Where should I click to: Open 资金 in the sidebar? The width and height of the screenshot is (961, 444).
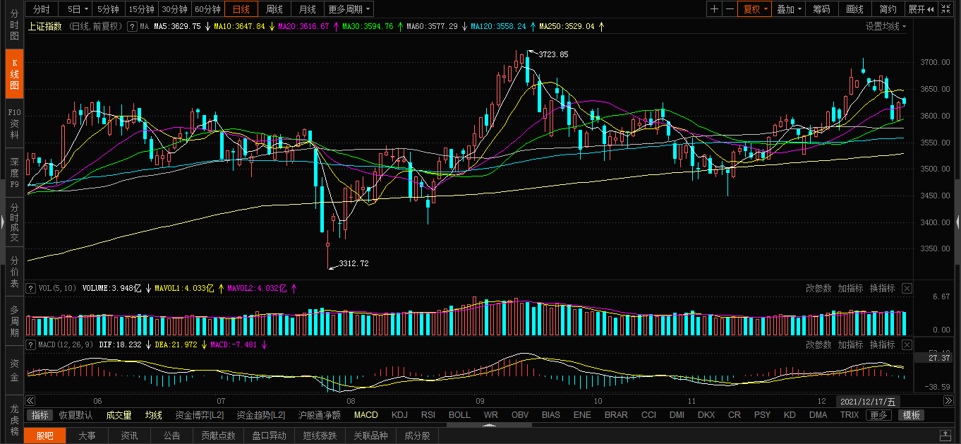(14, 370)
